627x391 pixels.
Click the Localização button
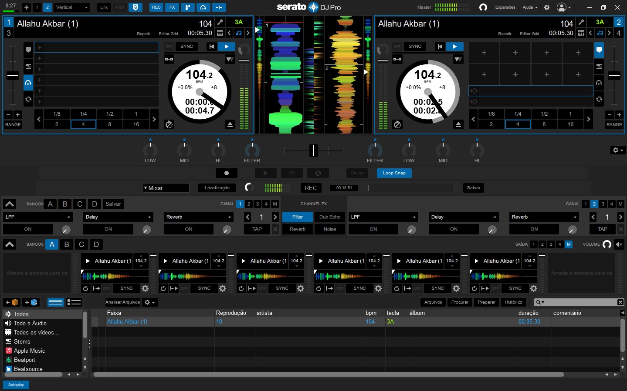(x=217, y=188)
